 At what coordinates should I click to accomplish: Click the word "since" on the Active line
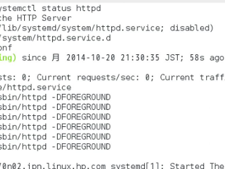pyautogui.click(x=34, y=58)
